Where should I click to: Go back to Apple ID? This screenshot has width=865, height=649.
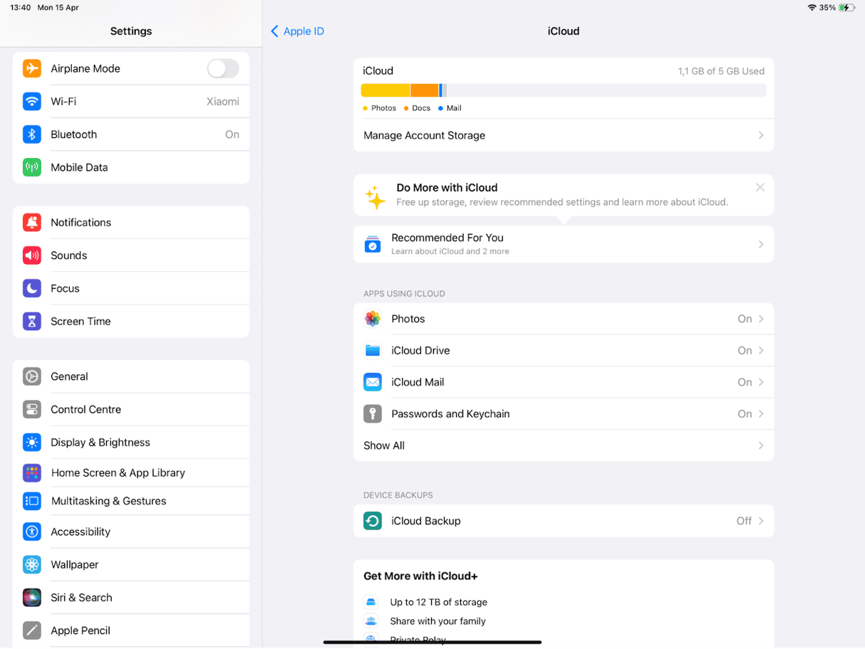pyautogui.click(x=297, y=31)
